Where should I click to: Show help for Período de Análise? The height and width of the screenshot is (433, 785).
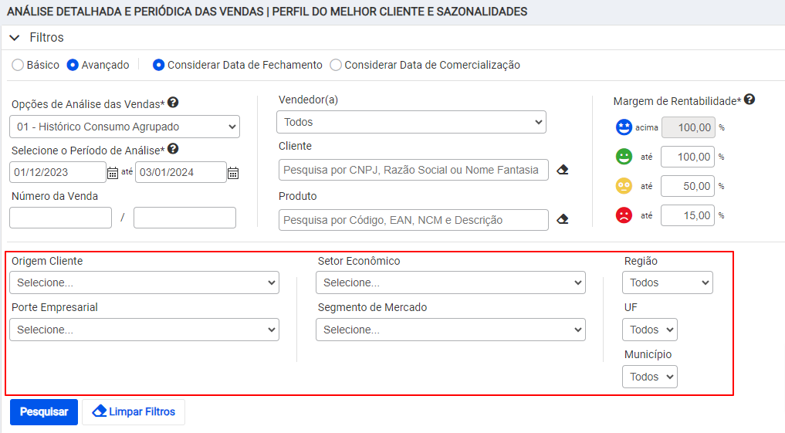(173, 149)
